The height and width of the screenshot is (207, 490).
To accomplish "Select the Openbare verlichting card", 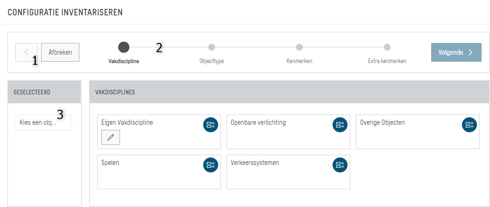I will (x=288, y=132).
